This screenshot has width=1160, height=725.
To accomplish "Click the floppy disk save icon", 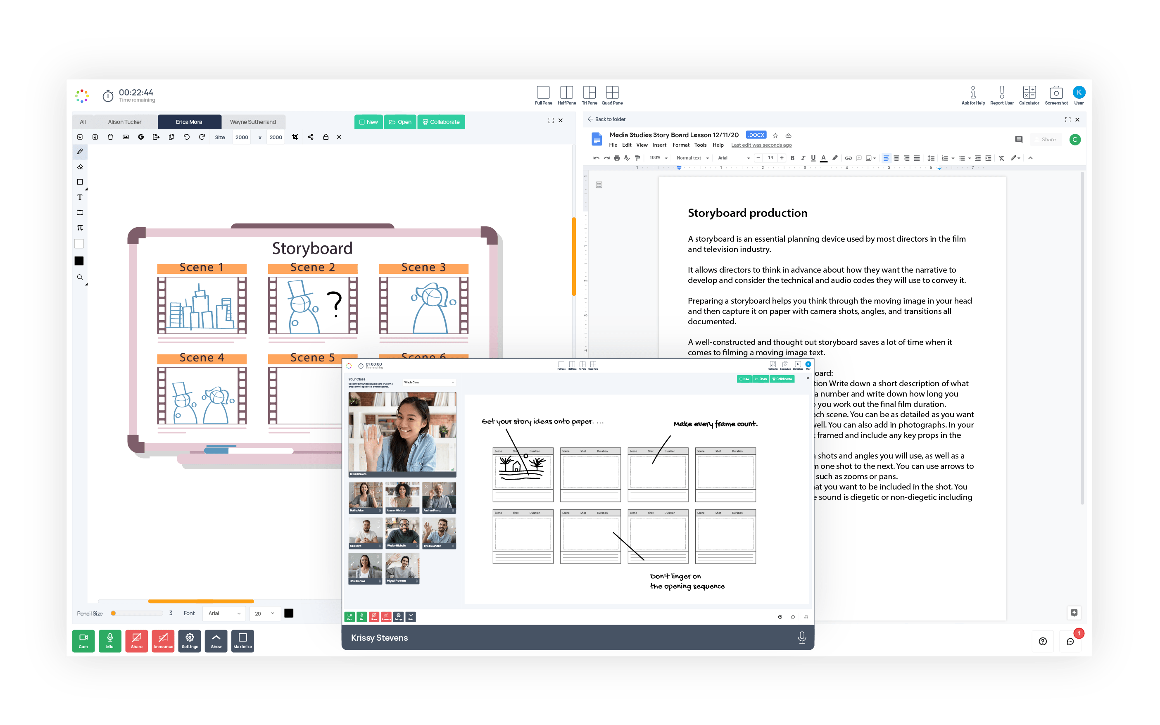I will pos(95,137).
